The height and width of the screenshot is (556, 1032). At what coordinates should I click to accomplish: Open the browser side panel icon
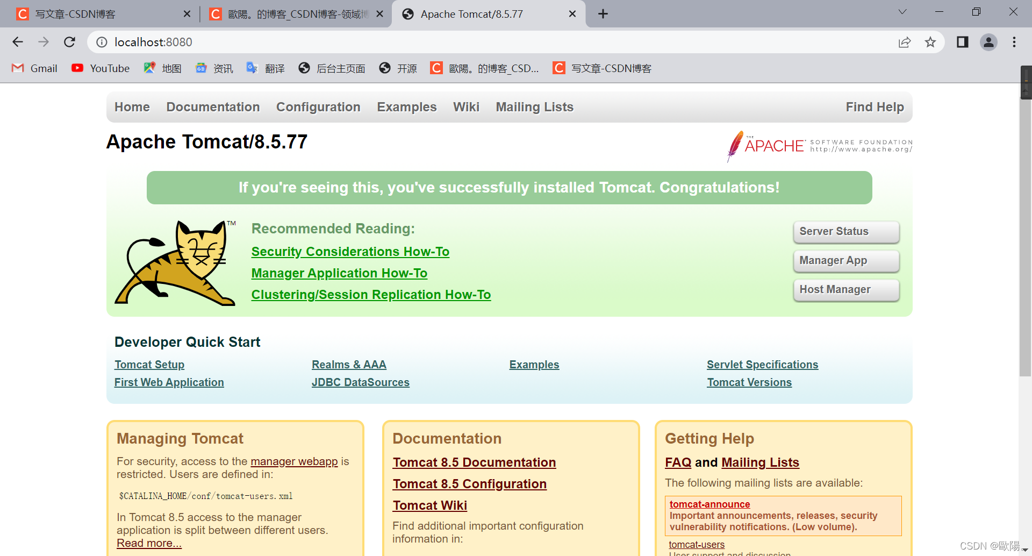963,42
